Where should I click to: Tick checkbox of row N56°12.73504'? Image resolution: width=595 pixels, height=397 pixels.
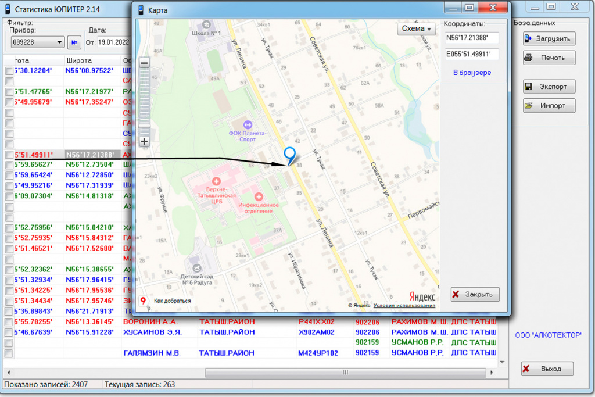click(9, 165)
